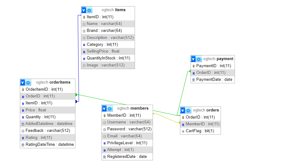Click the date icon beside RatingDateTime

23,145
